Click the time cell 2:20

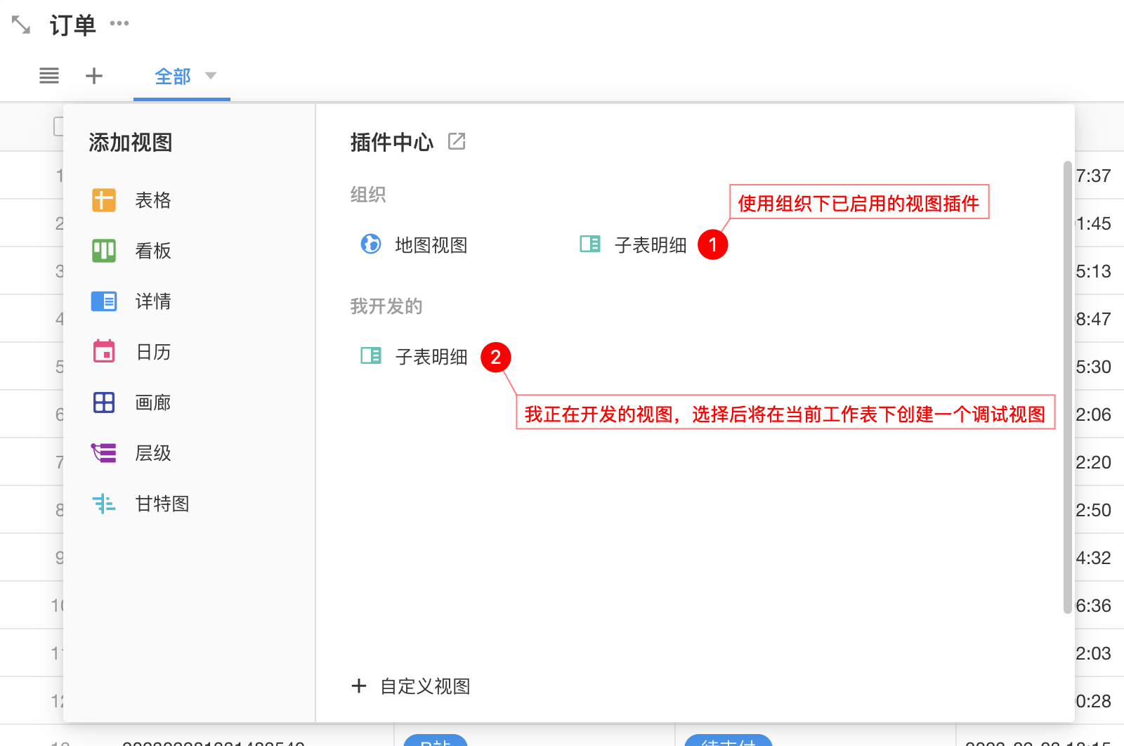click(x=1094, y=462)
